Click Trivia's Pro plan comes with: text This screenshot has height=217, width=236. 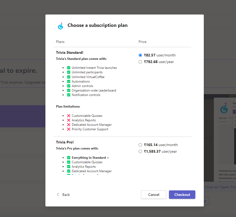point(77,148)
